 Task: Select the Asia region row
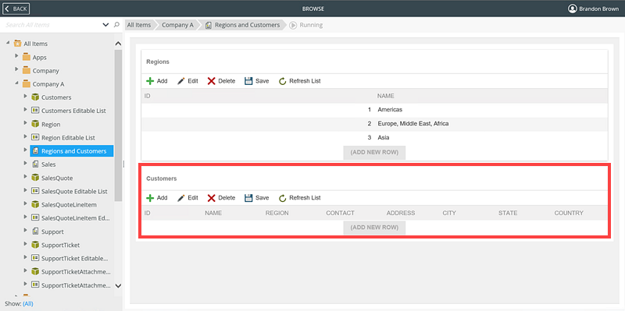point(375,138)
